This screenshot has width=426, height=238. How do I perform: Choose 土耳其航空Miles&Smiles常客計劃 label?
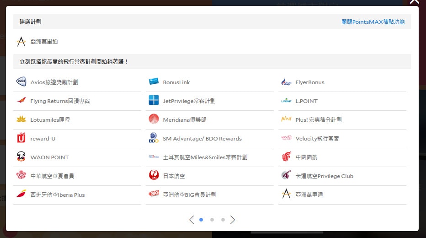pyautogui.click(x=205, y=157)
